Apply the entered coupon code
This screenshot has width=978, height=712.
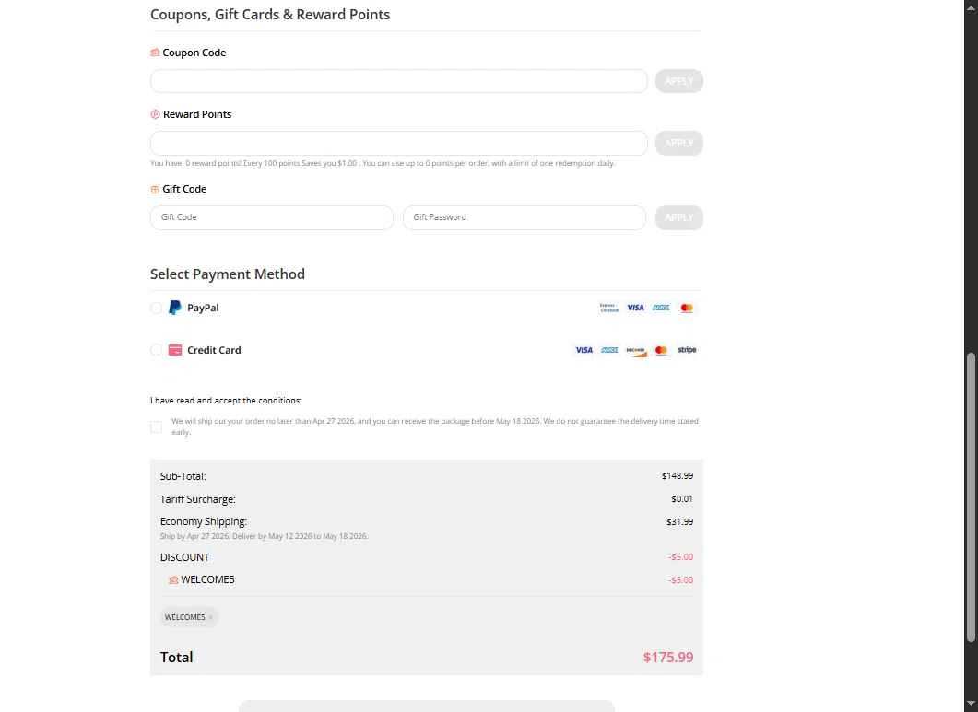[x=678, y=81]
